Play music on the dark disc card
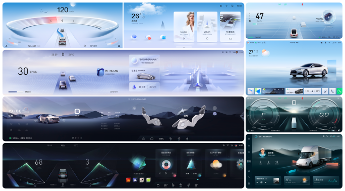 166,173
